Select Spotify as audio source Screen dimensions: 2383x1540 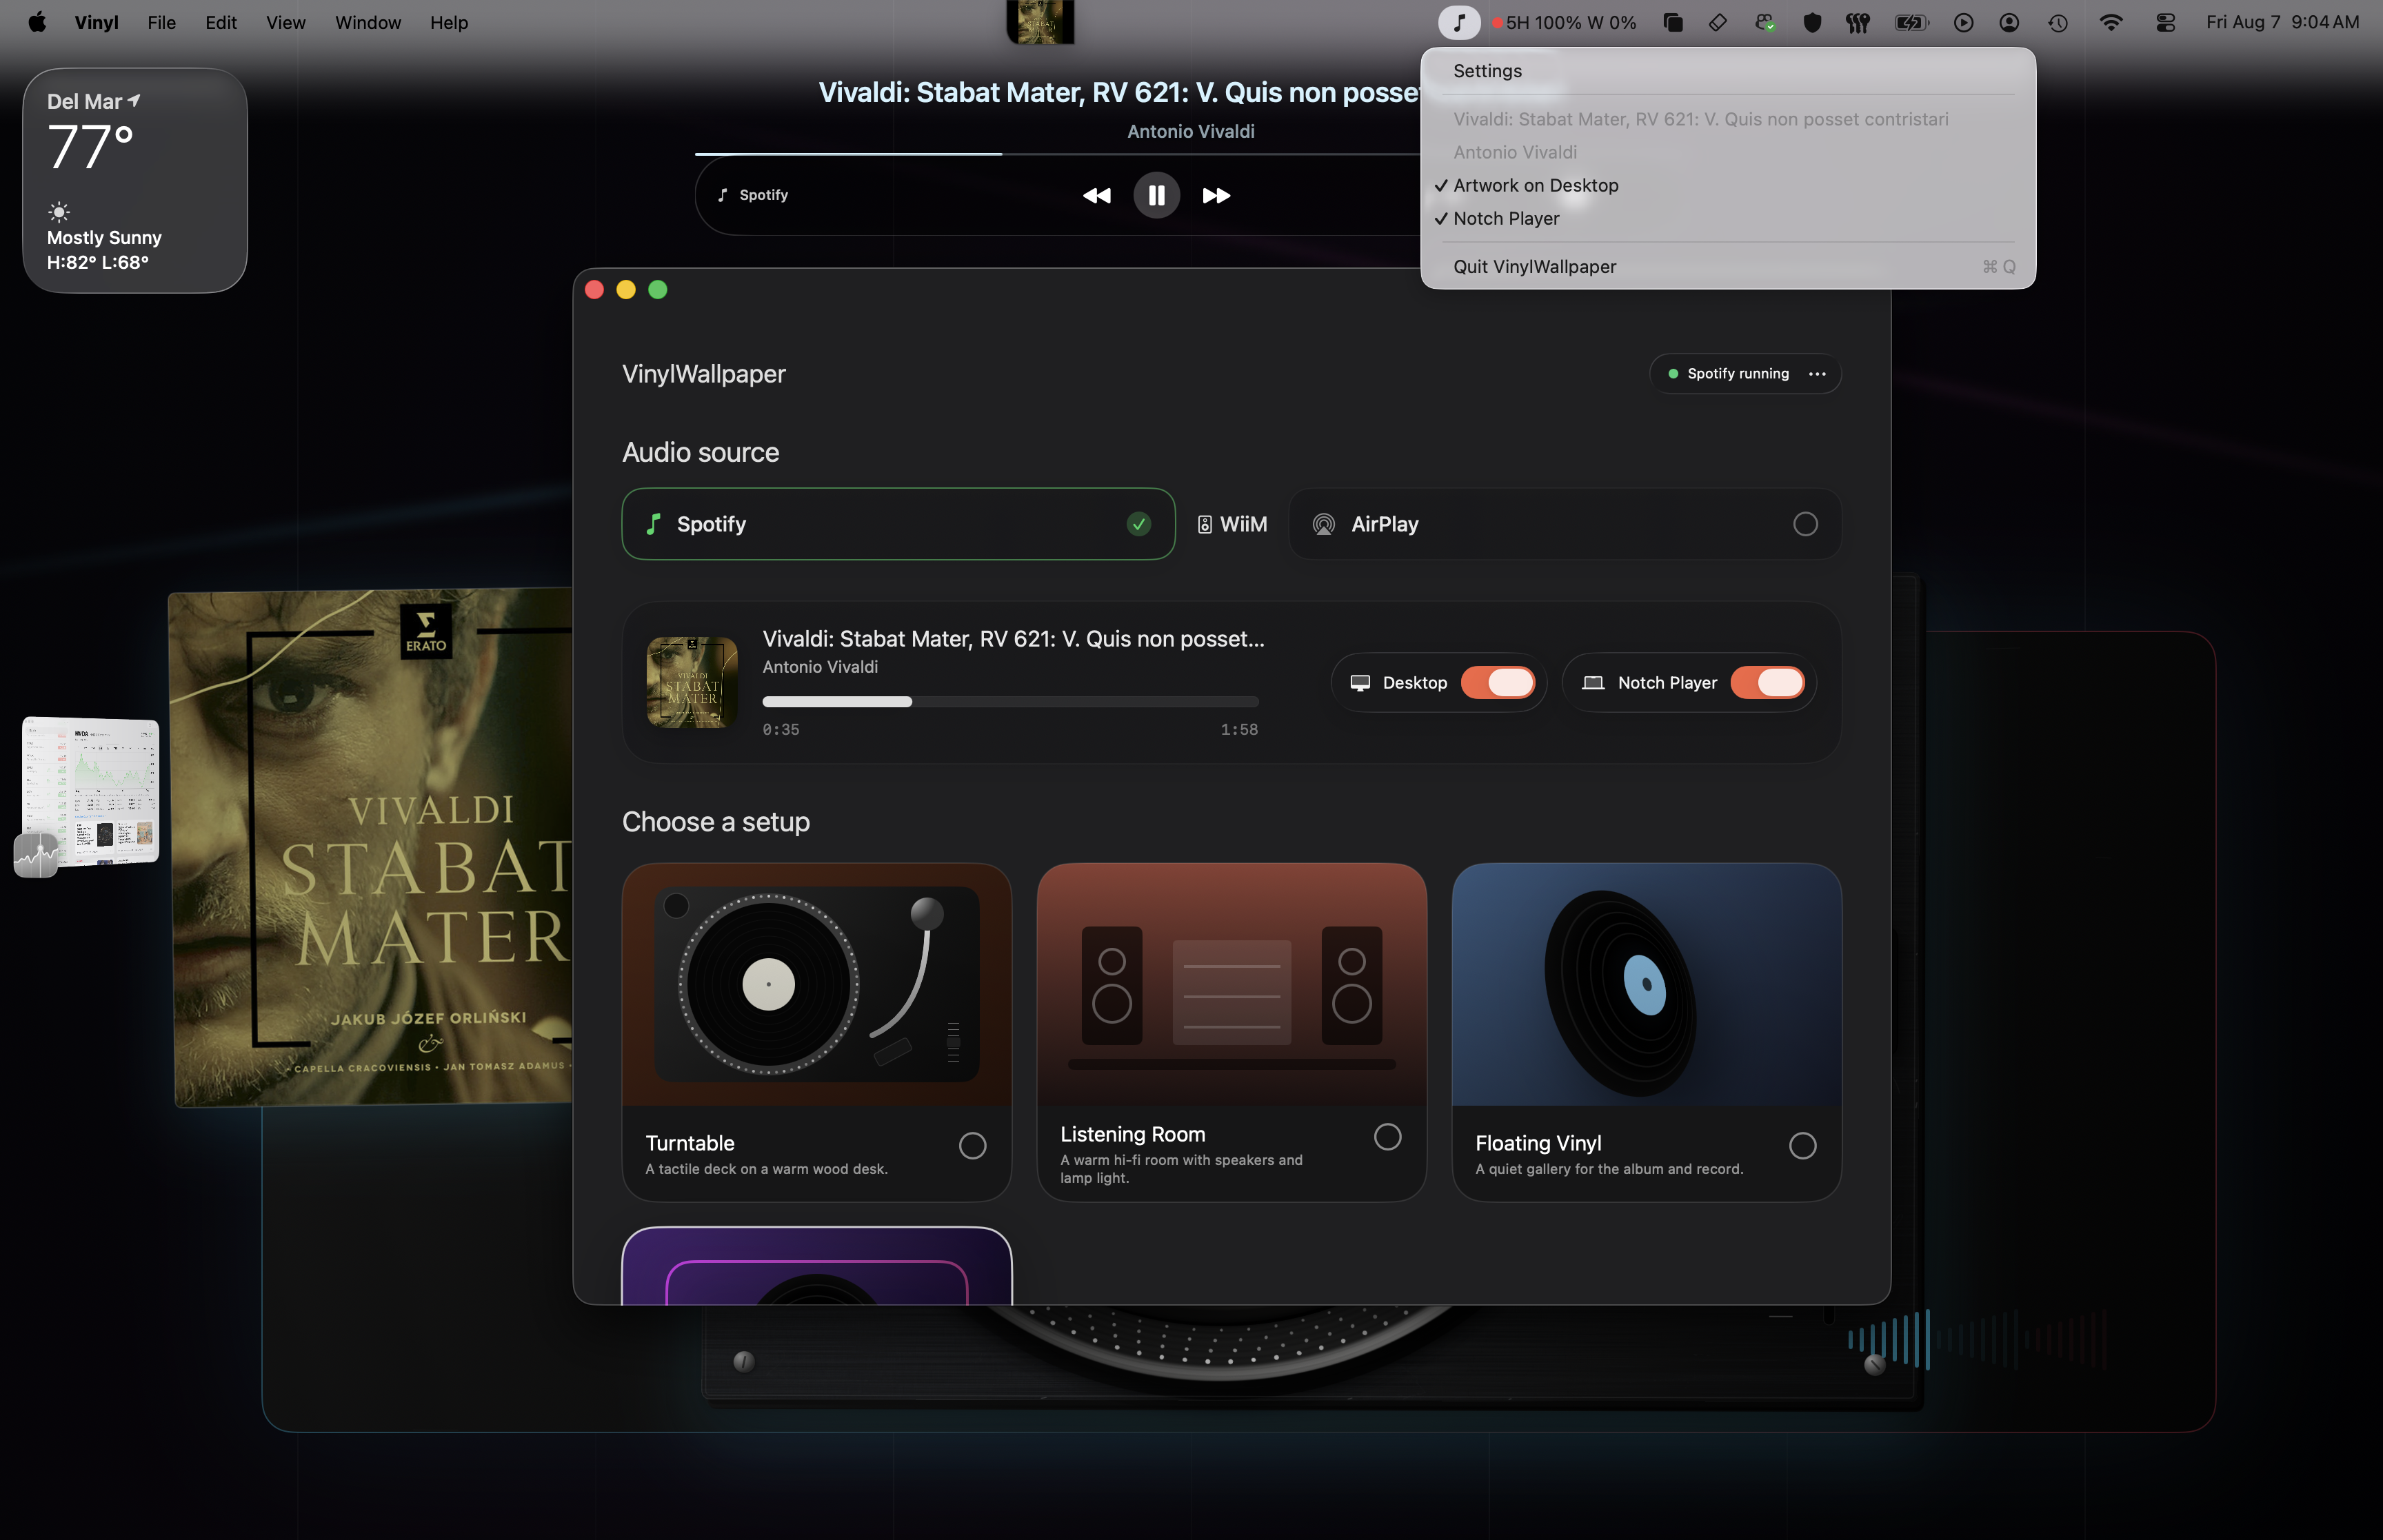(x=898, y=524)
